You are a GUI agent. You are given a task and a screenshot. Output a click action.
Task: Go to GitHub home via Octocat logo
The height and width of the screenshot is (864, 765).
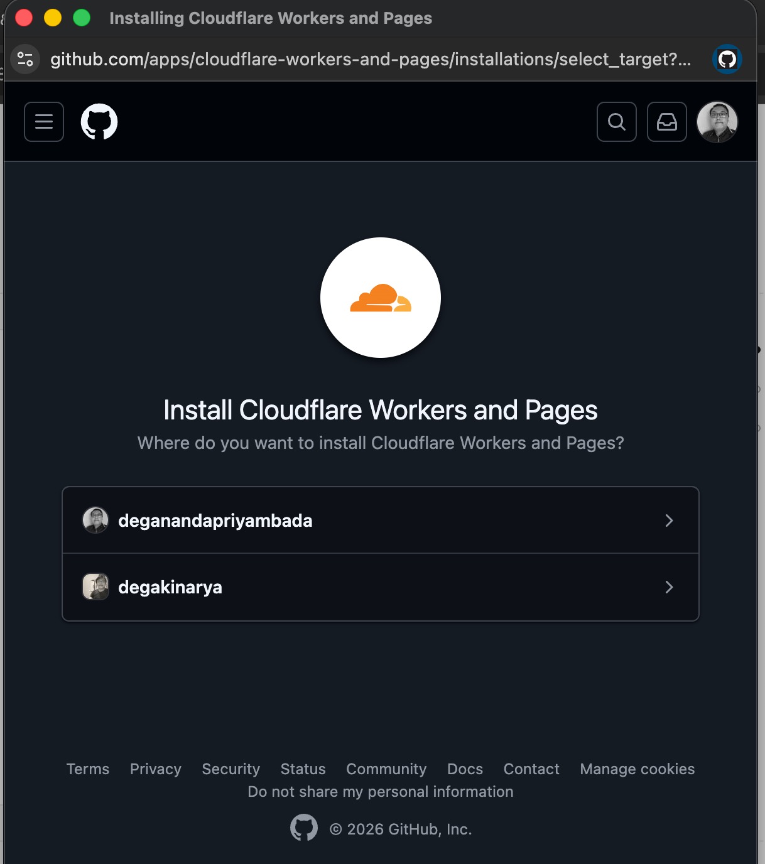pyautogui.click(x=99, y=122)
